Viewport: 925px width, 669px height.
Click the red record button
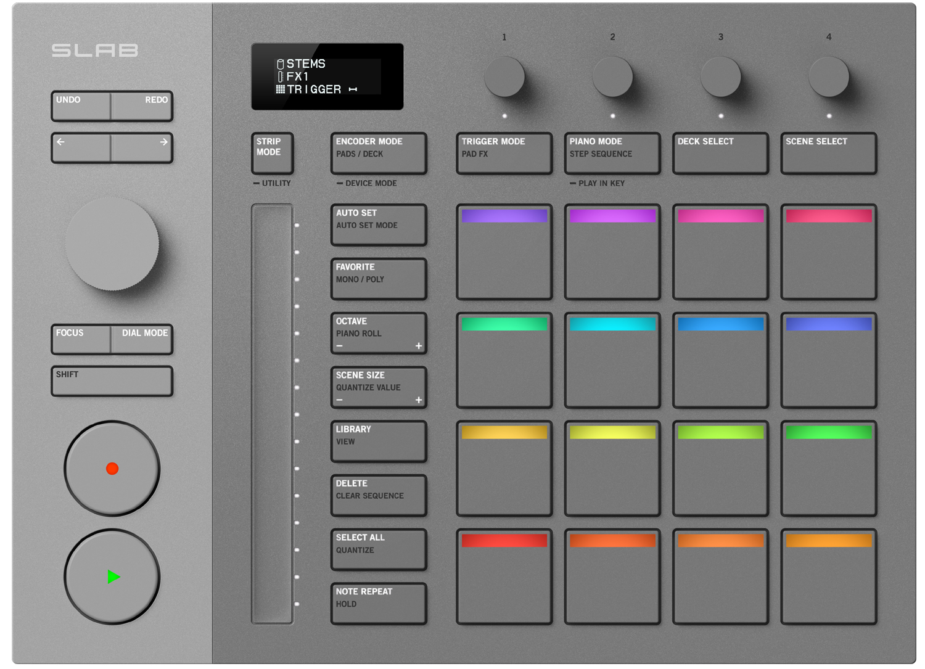click(x=112, y=469)
